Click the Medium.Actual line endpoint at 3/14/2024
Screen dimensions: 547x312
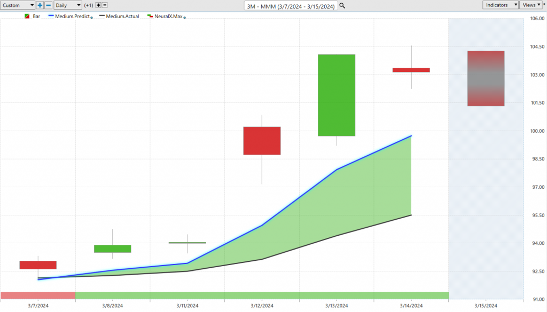click(x=411, y=215)
